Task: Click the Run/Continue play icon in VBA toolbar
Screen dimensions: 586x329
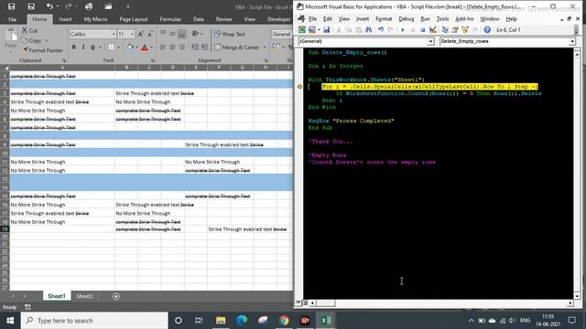Action: pos(403,29)
